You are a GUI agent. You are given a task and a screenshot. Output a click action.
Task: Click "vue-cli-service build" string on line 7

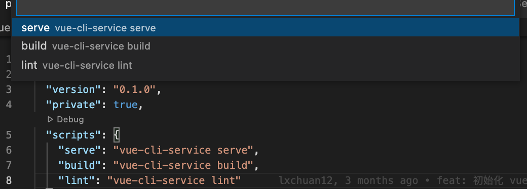tap(183, 165)
